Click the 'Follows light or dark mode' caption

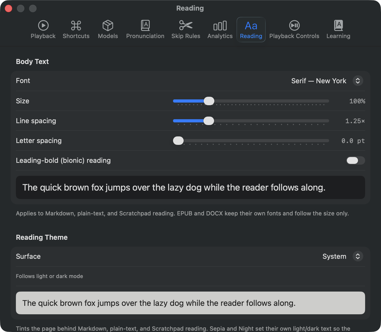(x=49, y=276)
